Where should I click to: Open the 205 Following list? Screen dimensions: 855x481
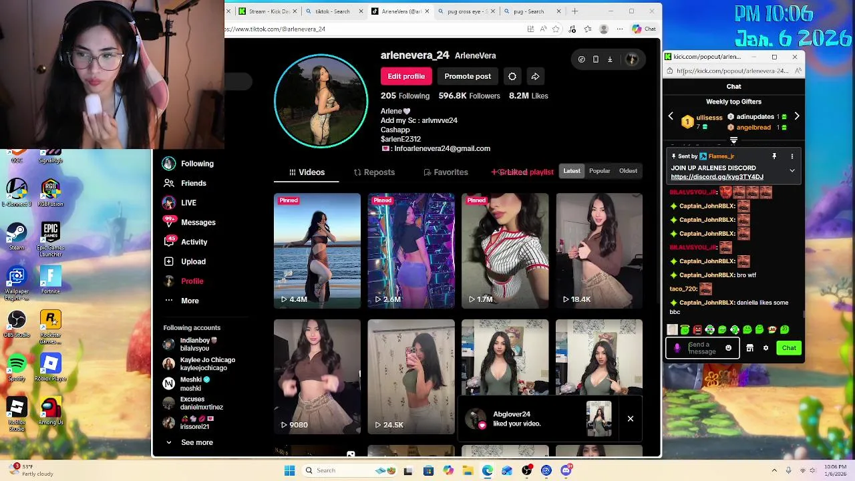click(405, 96)
